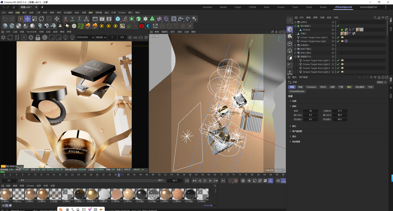This screenshot has height=211, width=393.
Task: Click the lock icon in Attribute Manager
Action: tap(379, 77)
